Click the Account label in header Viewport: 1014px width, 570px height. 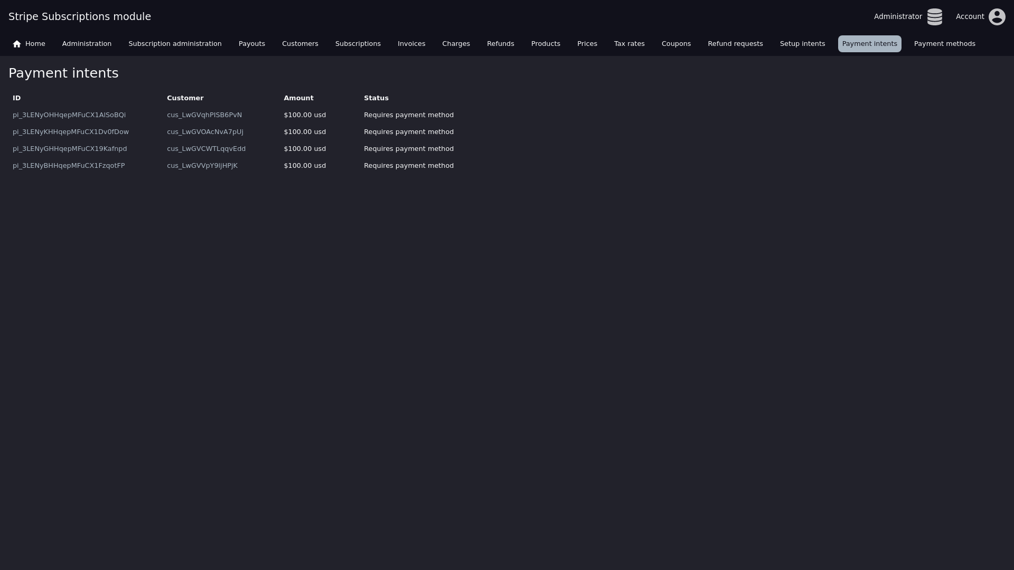click(970, 17)
